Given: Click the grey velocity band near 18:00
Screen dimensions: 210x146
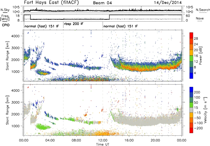Looking at the screenshot, I should [142, 121].
